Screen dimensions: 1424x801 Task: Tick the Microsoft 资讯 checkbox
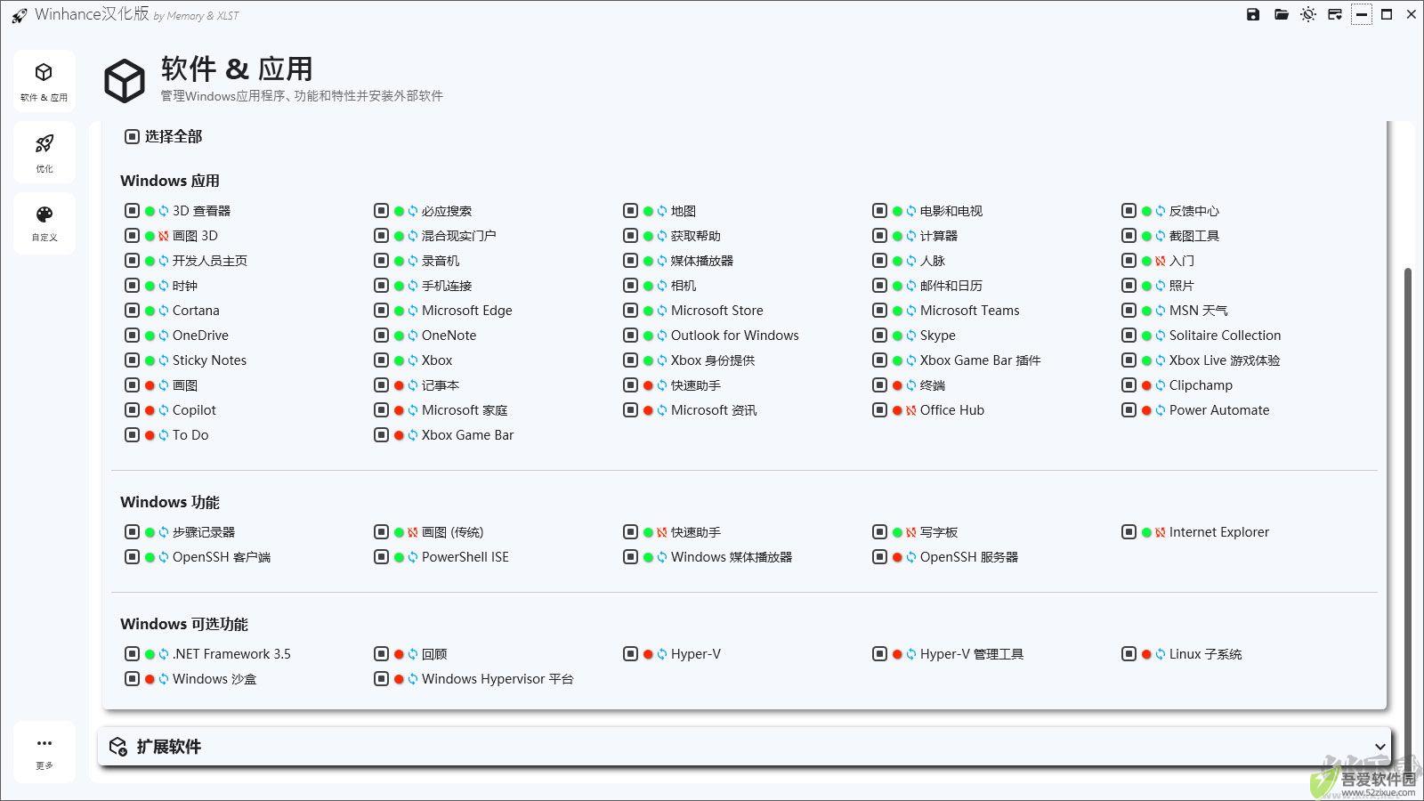coord(630,410)
